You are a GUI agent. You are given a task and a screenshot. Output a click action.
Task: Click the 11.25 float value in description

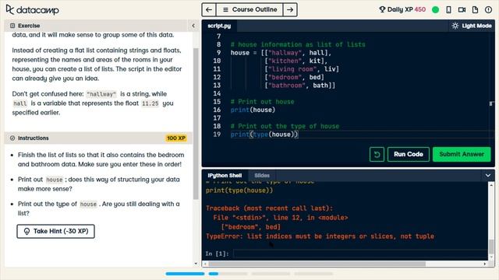pos(150,103)
